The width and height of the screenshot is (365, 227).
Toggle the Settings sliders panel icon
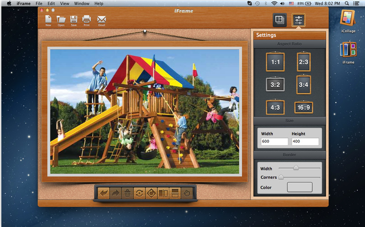[299, 20]
